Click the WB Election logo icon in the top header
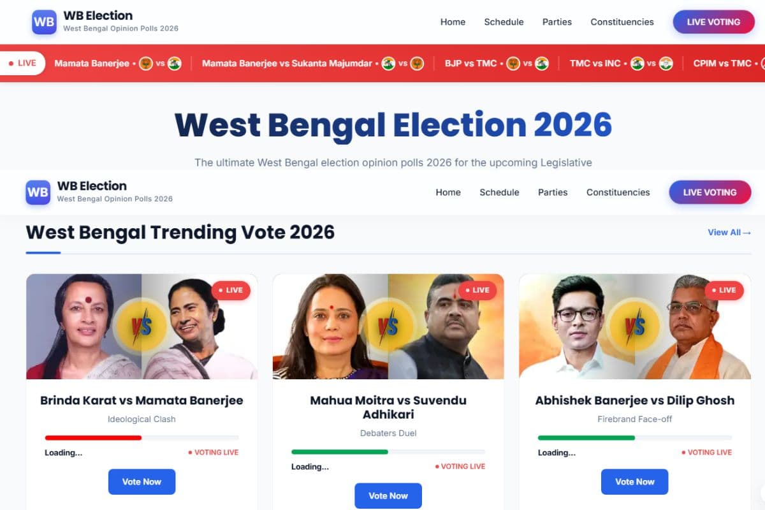765x510 pixels. pyautogui.click(x=43, y=22)
